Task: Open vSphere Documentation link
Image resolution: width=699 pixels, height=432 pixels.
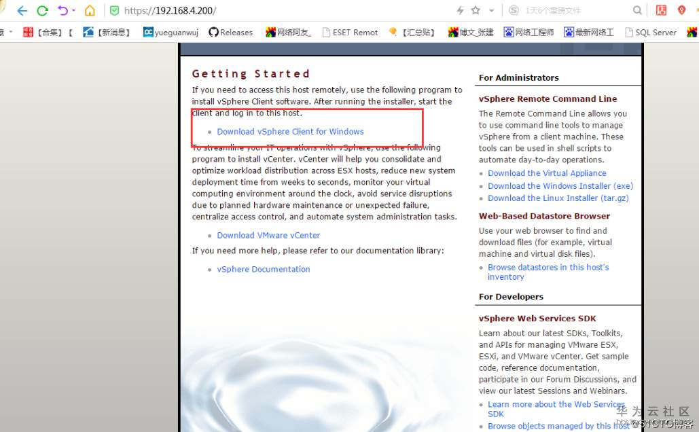Action: (264, 269)
